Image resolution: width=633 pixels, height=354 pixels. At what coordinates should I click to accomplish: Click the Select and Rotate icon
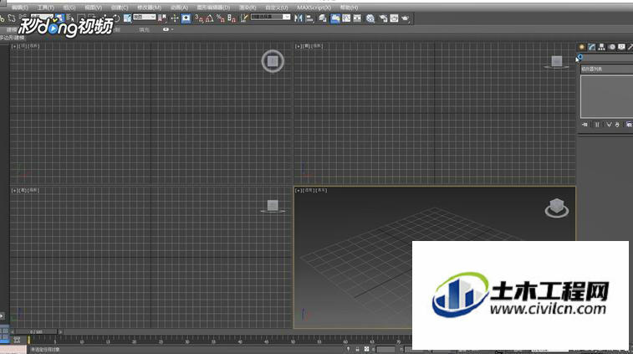click(116, 18)
